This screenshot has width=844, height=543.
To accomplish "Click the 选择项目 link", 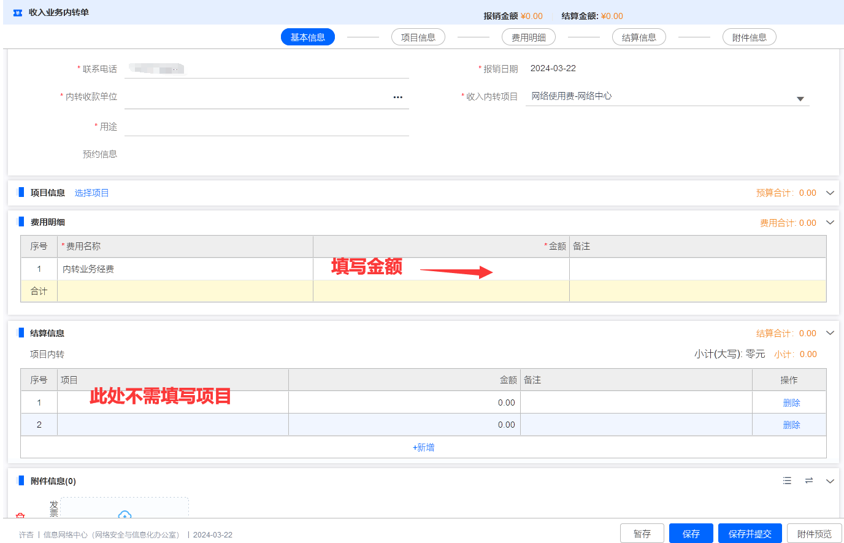I will tap(91, 193).
